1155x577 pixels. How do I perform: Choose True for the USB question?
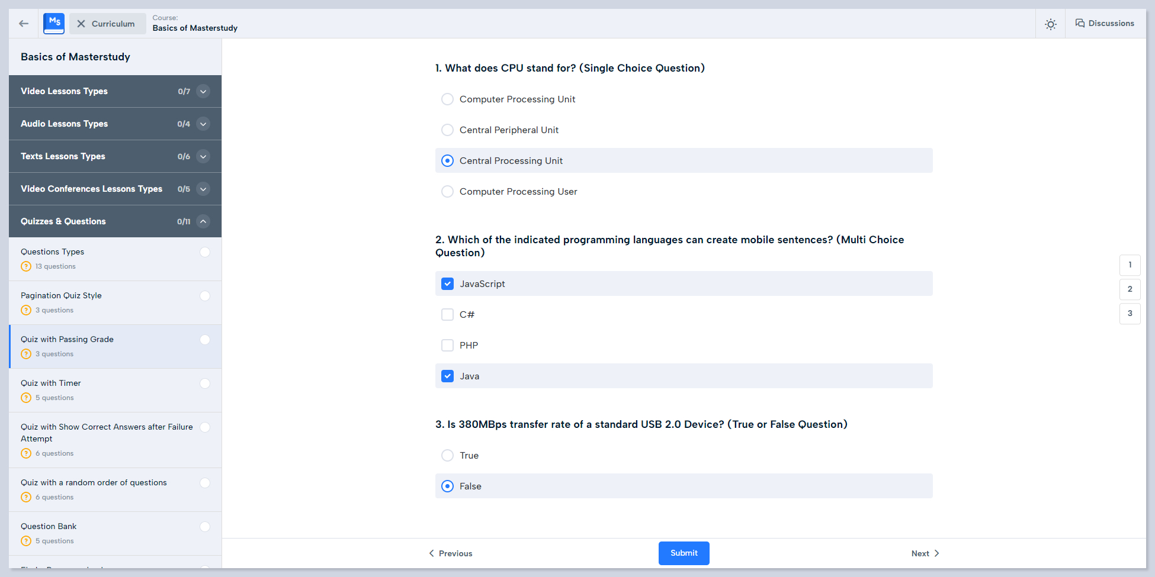[448, 456]
